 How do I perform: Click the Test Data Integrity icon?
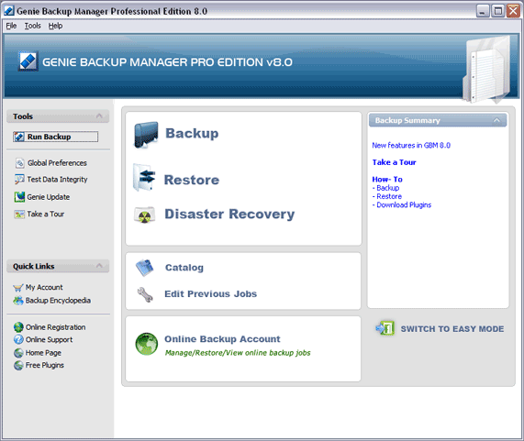click(x=19, y=180)
